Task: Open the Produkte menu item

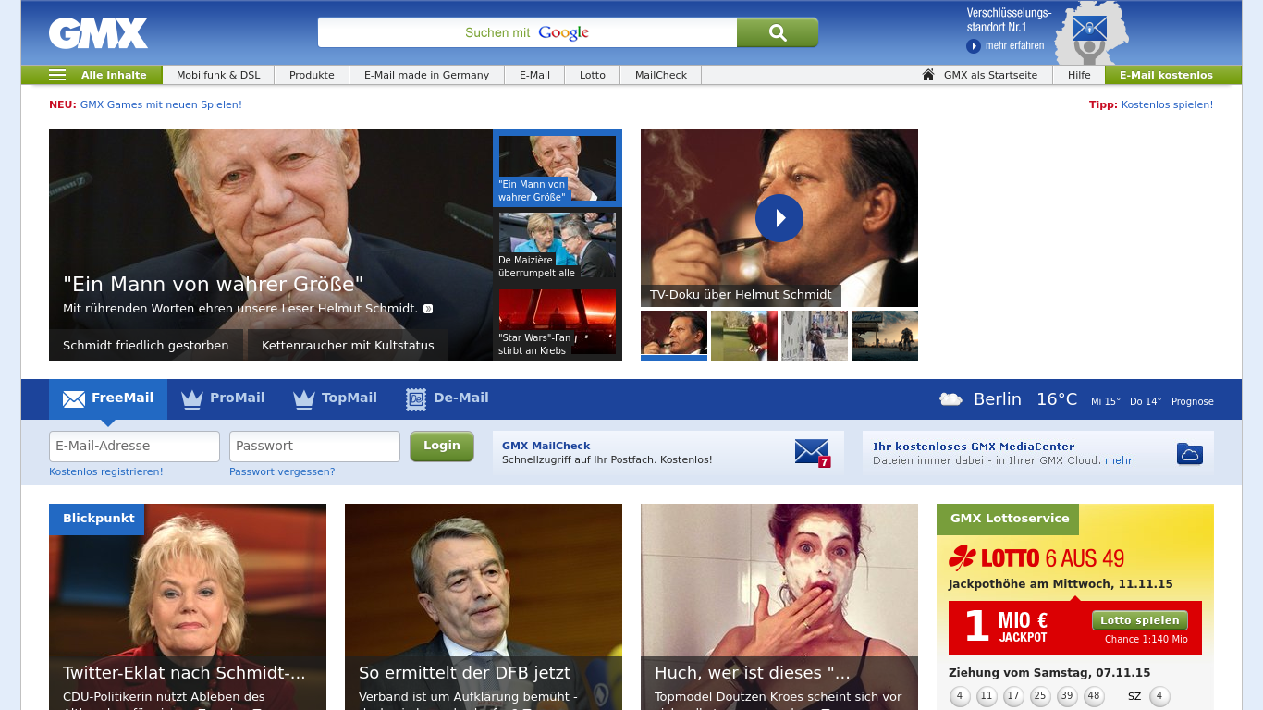Action: (x=312, y=75)
